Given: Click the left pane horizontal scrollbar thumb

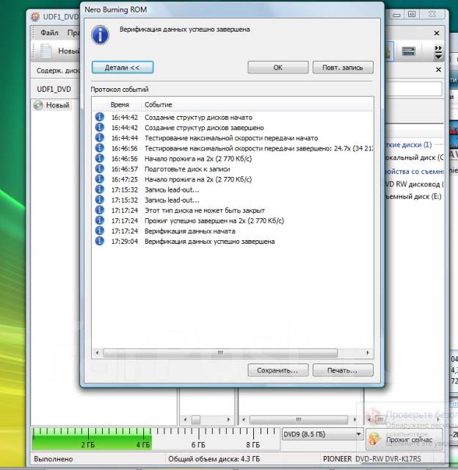Looking at the screenshot, I should coord(196,419).
